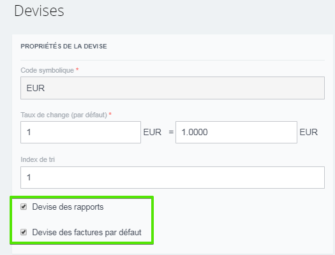Click the green highlight border around checkboxes

[x=82, y=198]
